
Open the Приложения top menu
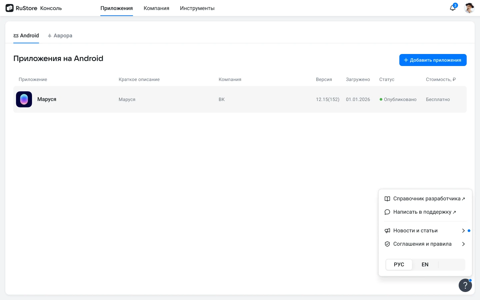pos(117,8)
